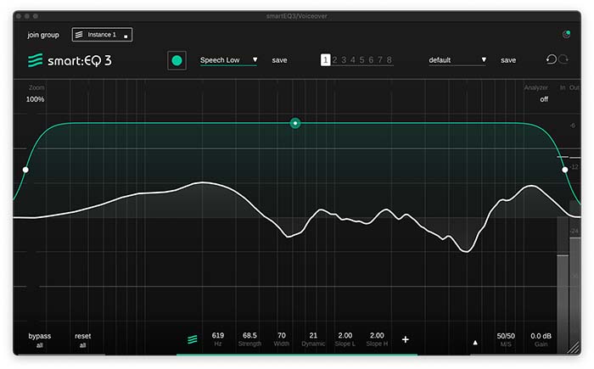This screenshot has height=369, width=594.
Task: Click the smart filter icon in bottom bar
Action: point(193,339)
